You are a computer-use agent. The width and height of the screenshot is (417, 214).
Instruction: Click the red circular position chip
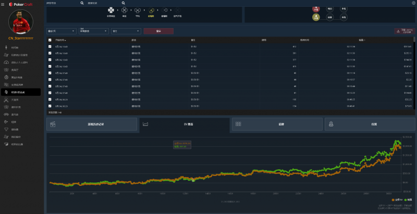point(316,9)
